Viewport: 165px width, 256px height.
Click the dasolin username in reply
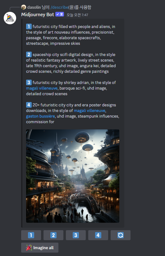pyautogui.click(x=34, y=7)
